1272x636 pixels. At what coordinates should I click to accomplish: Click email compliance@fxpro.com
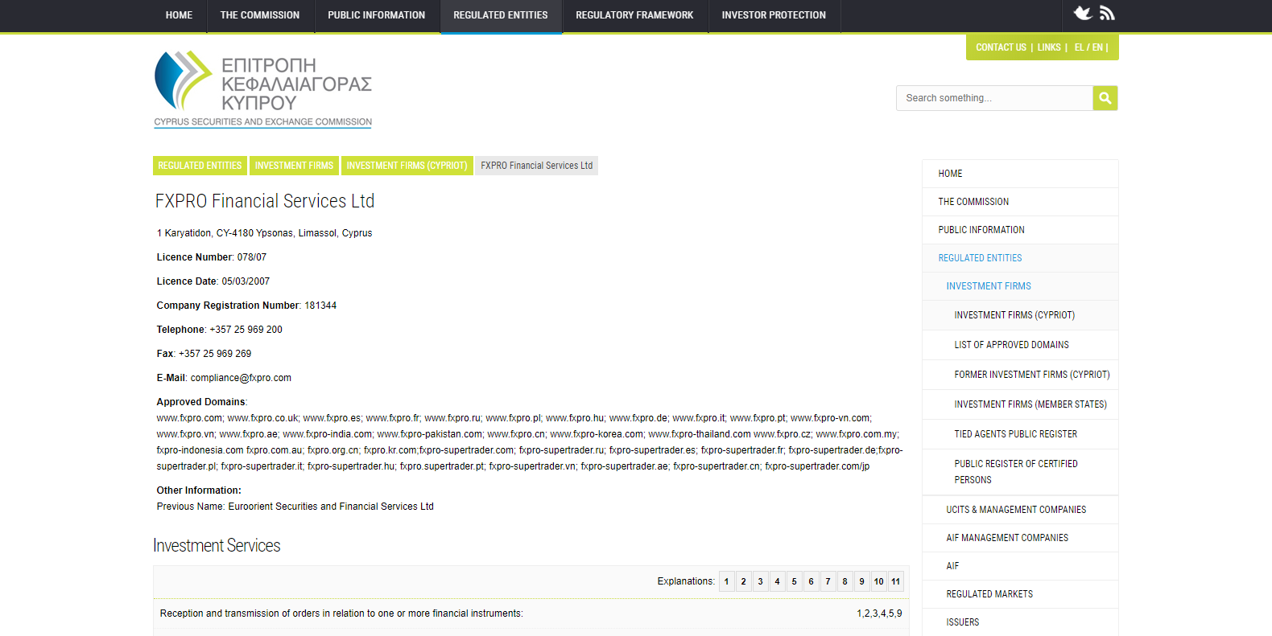[x=241, y=378]
